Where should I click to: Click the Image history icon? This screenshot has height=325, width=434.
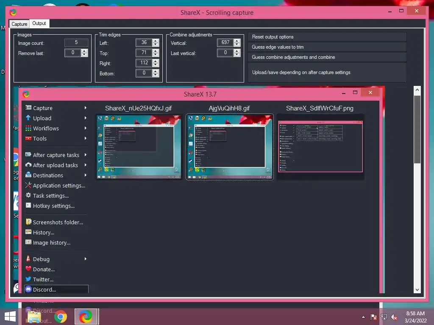(28, 242)
